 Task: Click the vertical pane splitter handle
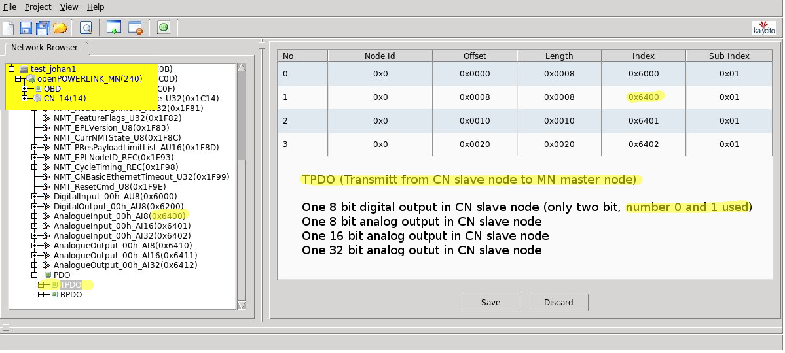click(x=261, y=46)
